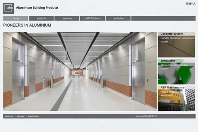
Task: Open the home navigation tab
Action: coord(15,18)
